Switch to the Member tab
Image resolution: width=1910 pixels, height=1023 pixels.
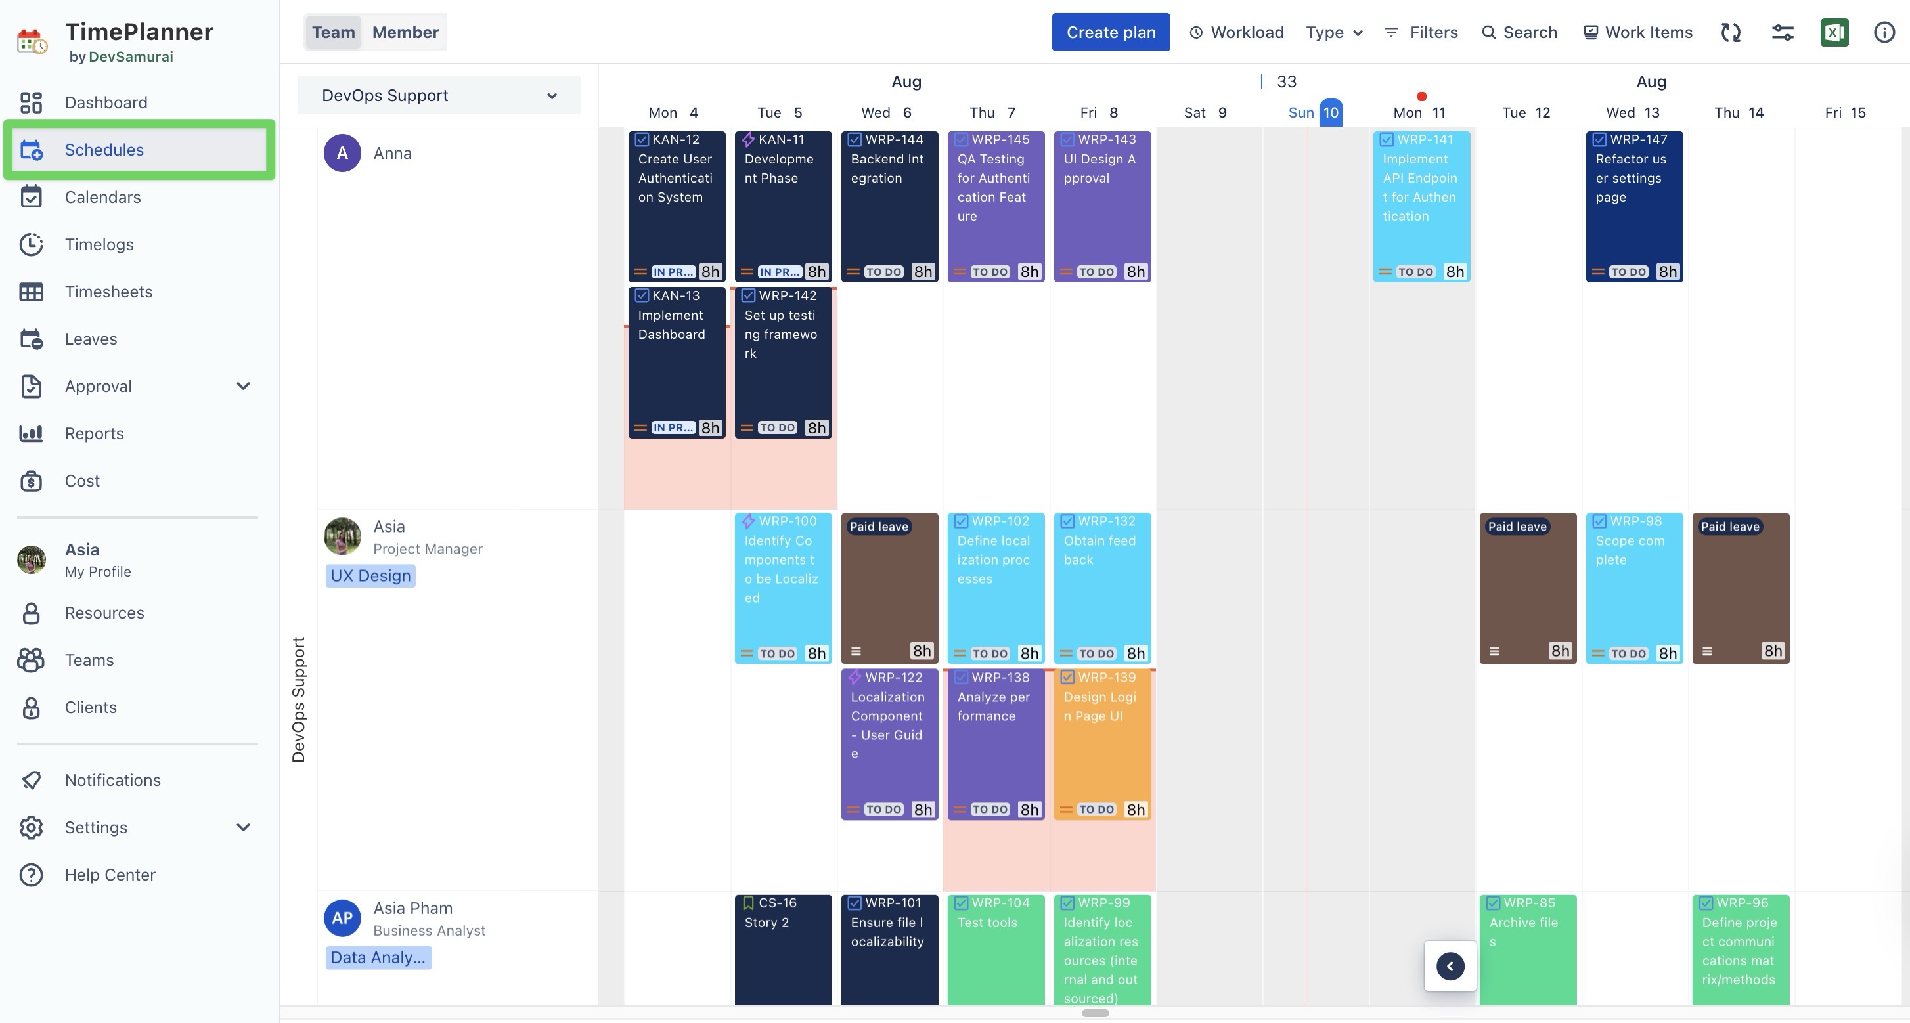(x=405, y=32)
